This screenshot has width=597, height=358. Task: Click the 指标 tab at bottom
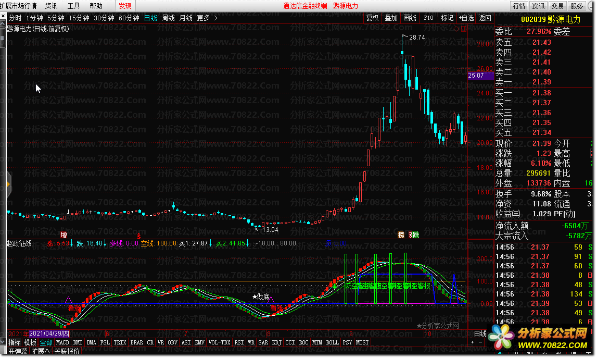pyautogui.click(x=15, y=342)
